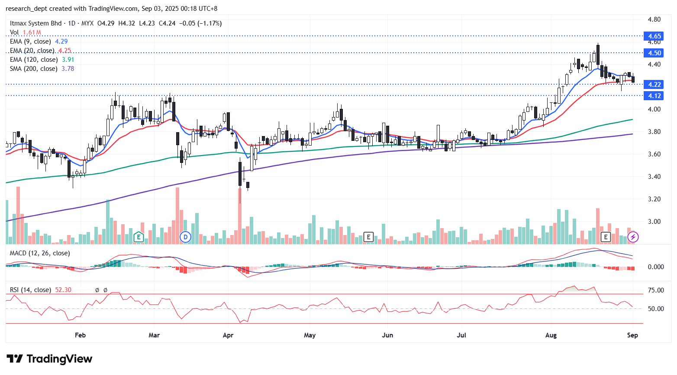Click the Vol 1.61M volume legend
The image size is (677, 375).
25,32
